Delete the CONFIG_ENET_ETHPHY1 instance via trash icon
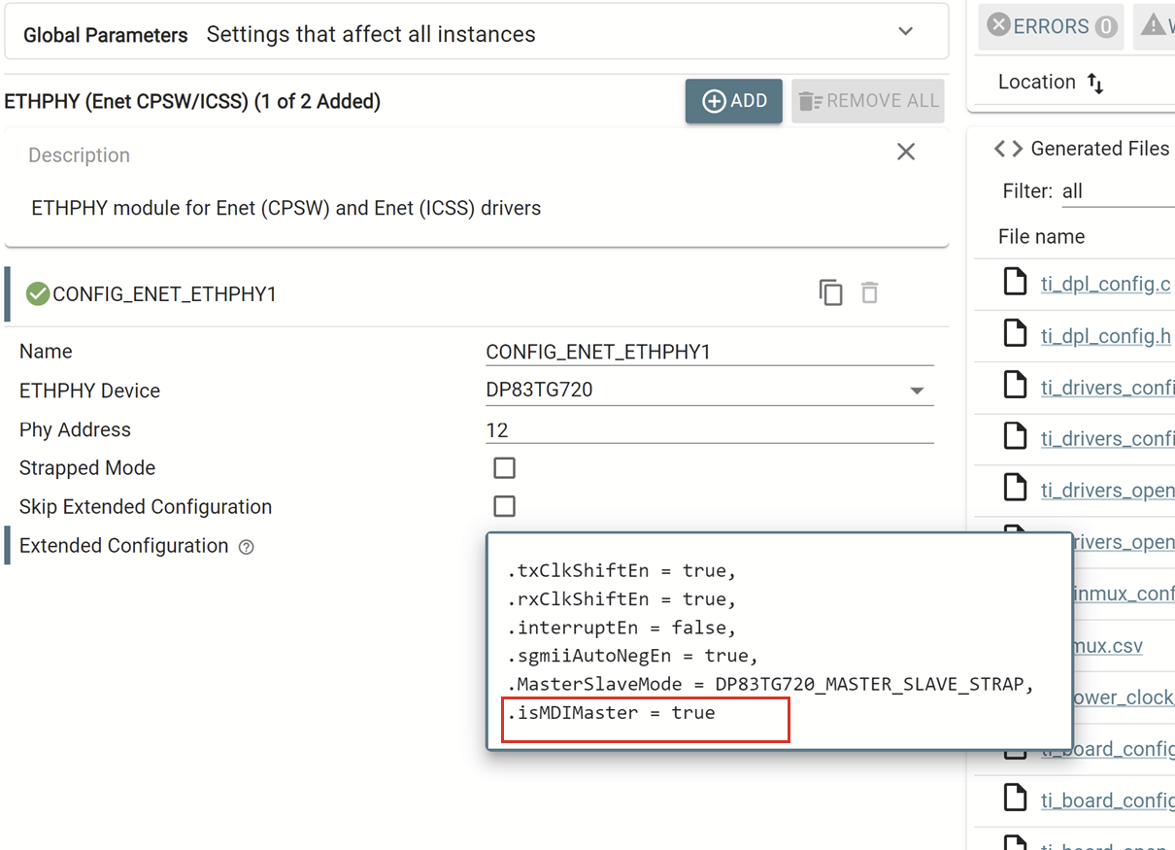This screenshot has width=1175, height=850. pos(870,292)
